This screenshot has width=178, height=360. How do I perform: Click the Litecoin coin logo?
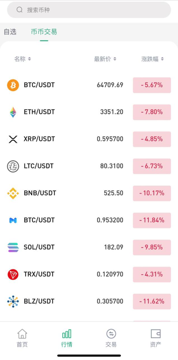point(13,166)
